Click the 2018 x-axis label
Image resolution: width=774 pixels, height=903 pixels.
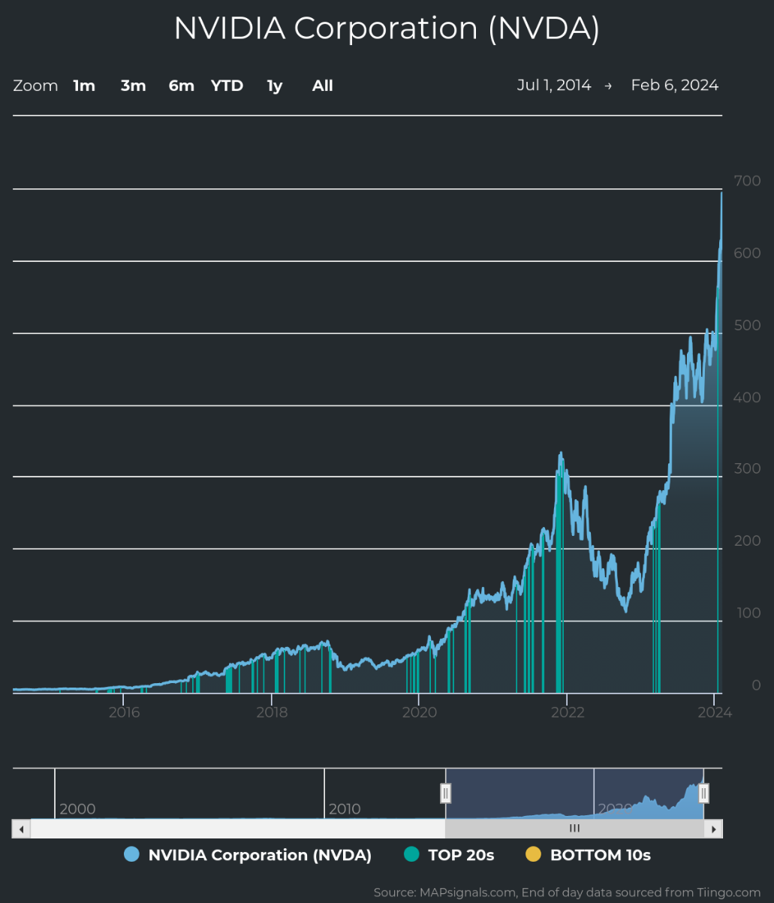click(272, 712)
